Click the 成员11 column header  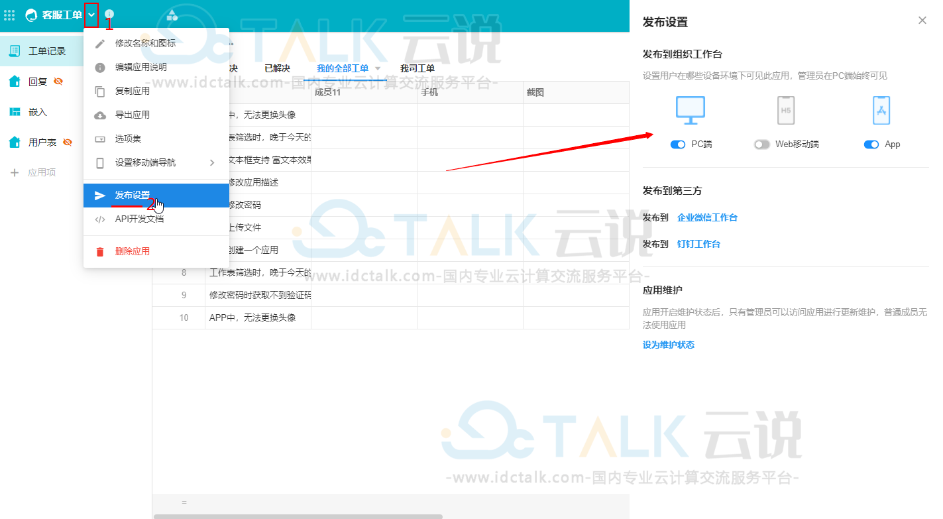click(x=364, y=93)
